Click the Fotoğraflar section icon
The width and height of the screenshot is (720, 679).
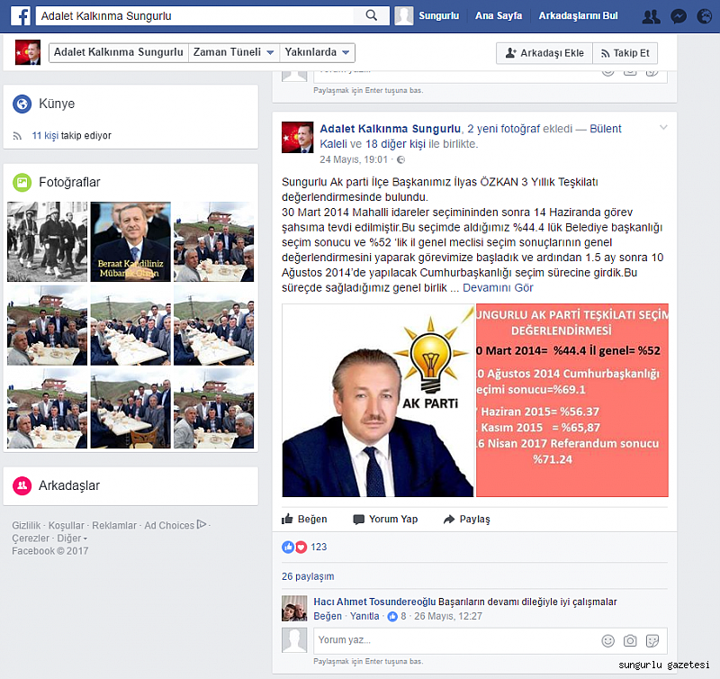(x=22, y=183)
